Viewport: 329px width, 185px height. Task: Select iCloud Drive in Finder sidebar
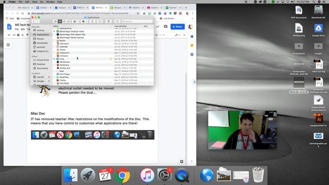(x=42, y=60)
